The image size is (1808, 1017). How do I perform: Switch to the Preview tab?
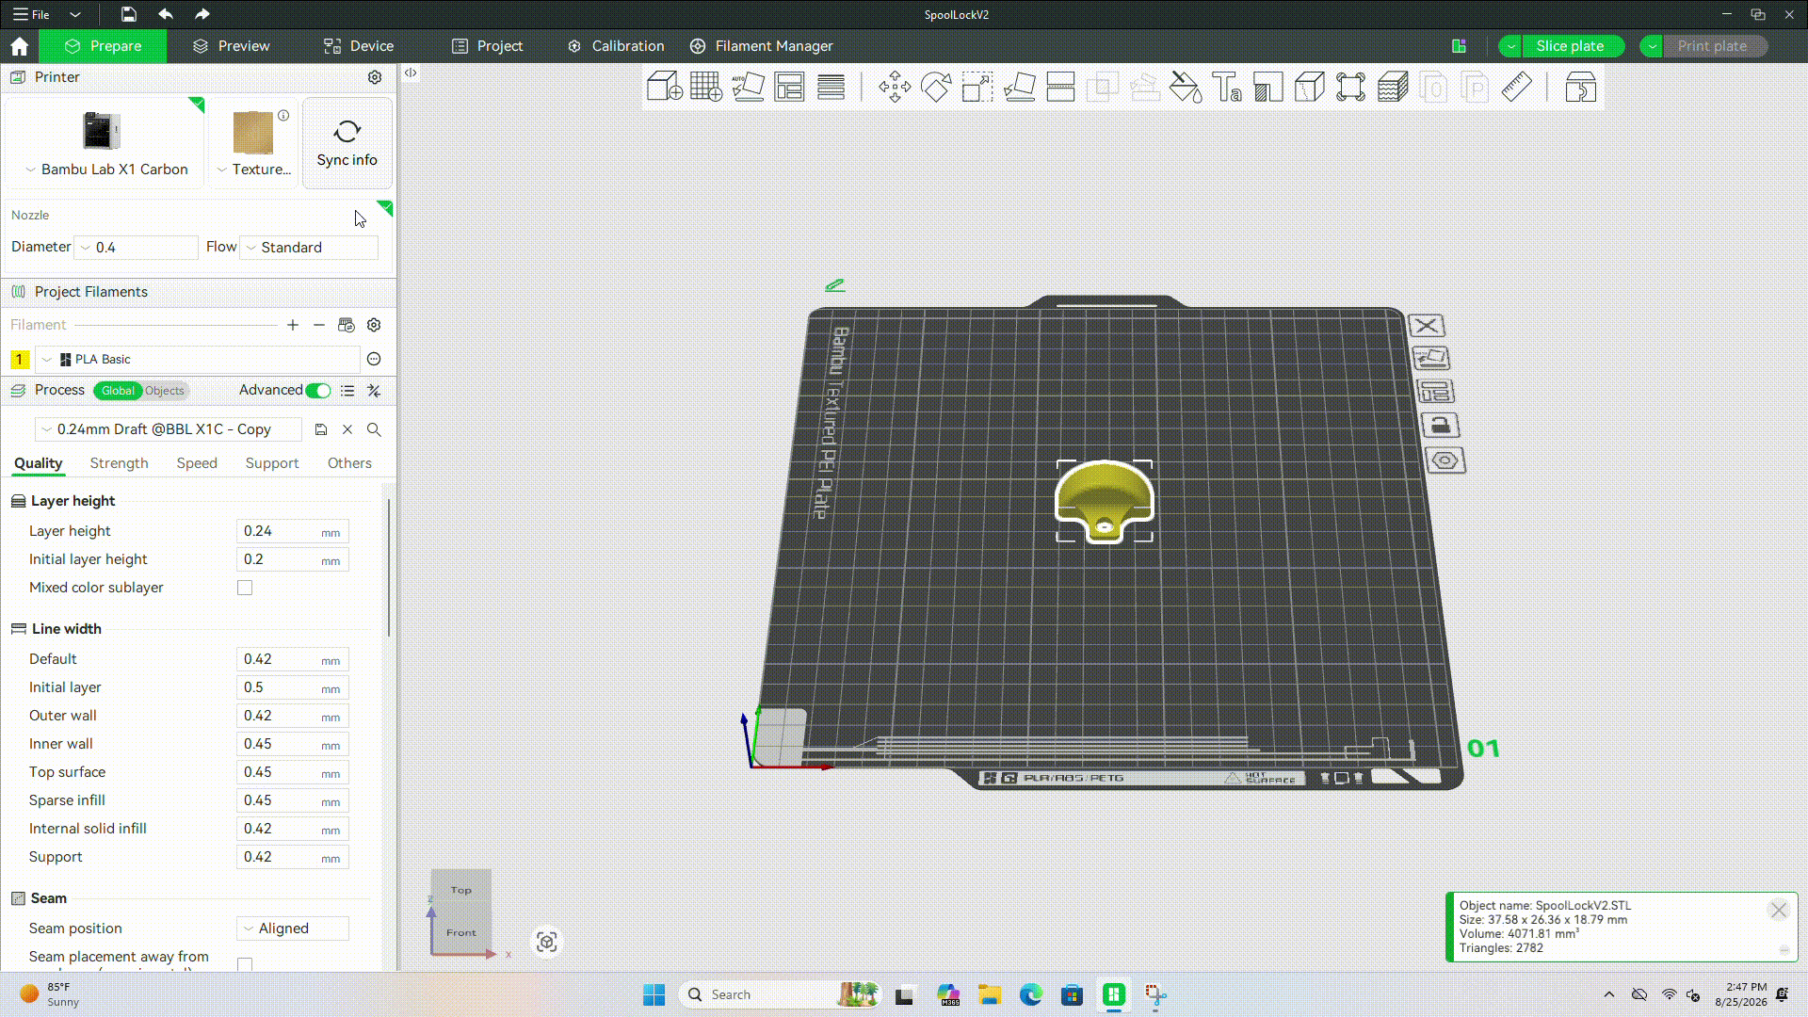click(232, 46)
